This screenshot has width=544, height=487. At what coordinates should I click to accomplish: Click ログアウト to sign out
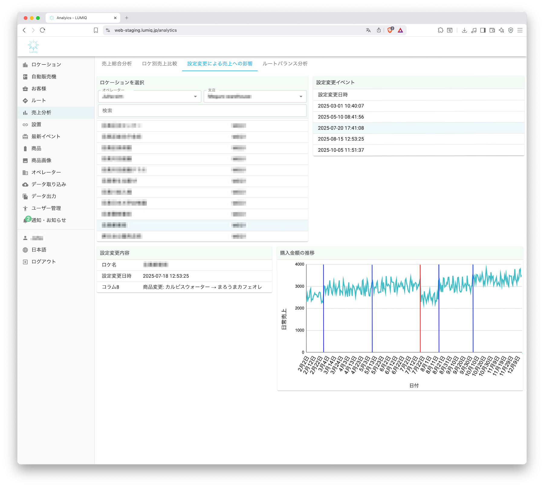[44, 262]
